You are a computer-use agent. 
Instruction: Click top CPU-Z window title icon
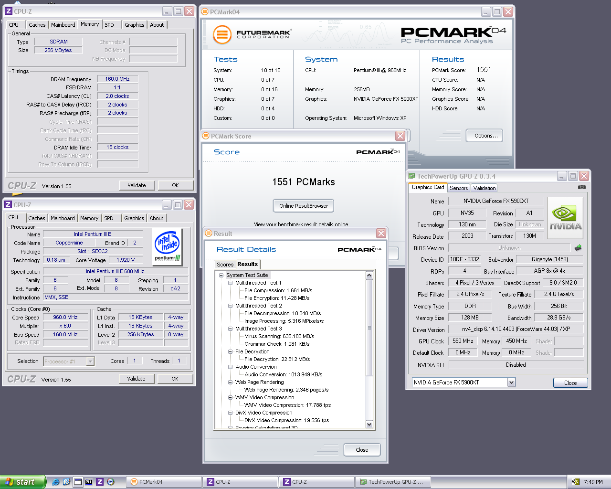[8, 11]
